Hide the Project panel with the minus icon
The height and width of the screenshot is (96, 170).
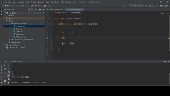pos(44,10)
